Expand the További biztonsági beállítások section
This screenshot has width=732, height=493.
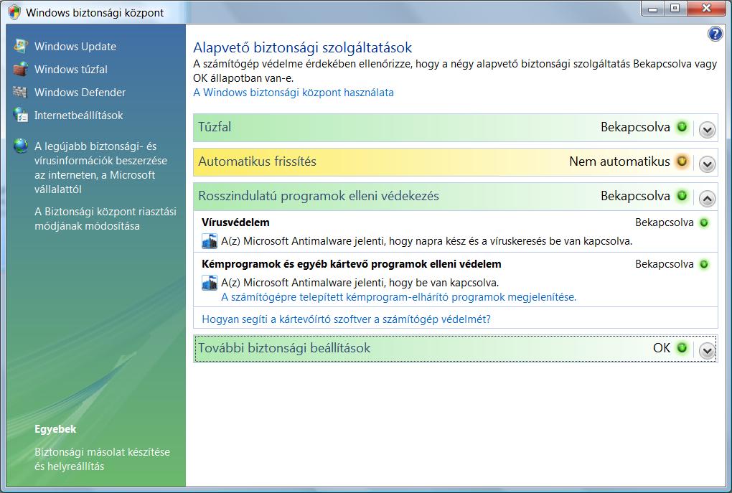click(707, 351)
